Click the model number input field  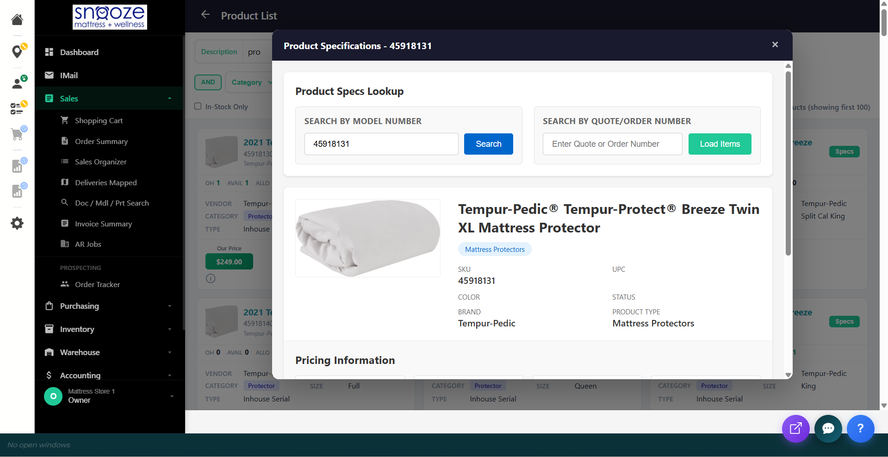(381, 144)
